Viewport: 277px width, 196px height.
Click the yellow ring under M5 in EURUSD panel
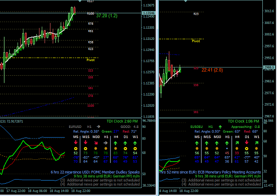pos(76,149)
